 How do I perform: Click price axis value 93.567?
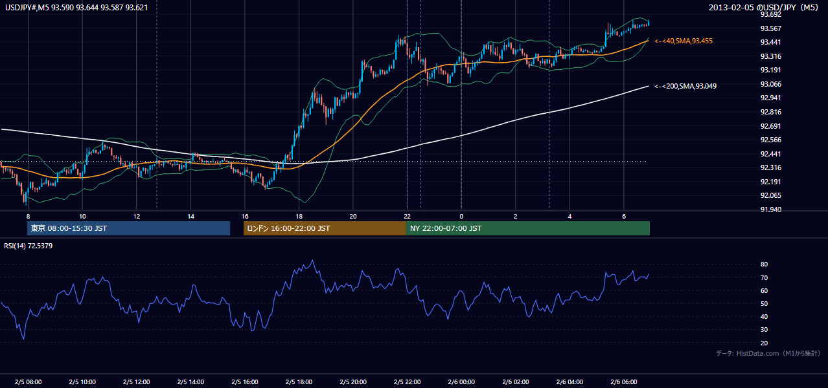click(770, 28)
